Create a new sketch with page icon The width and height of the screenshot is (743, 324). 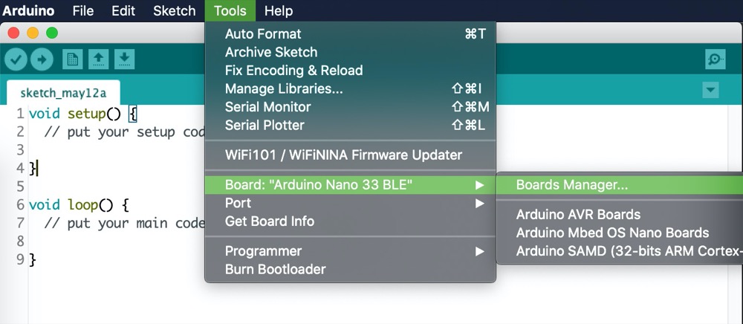[73, 59]
